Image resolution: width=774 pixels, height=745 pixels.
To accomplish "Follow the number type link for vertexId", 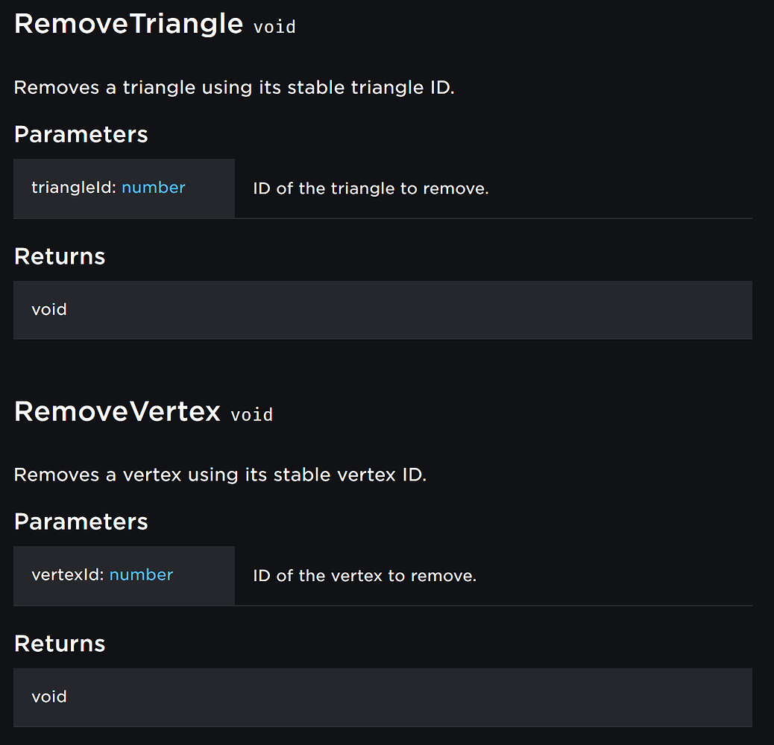I will pyautogui.click(x=141, y=574).
